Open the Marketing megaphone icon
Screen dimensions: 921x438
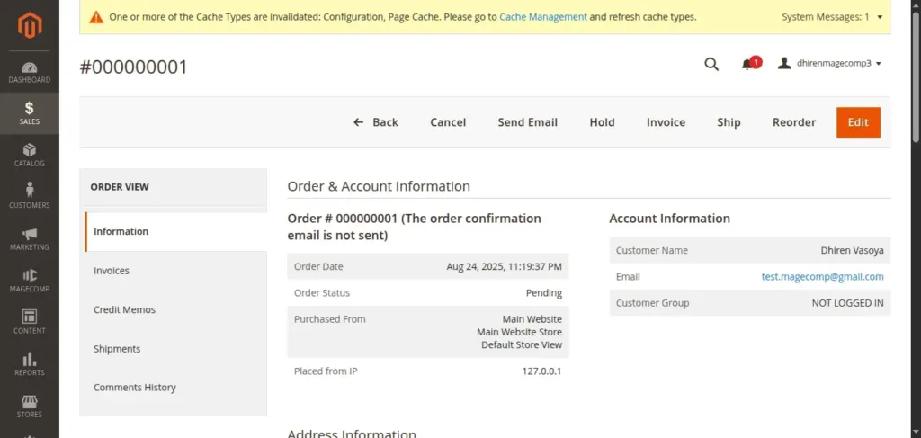pos(30,237)
